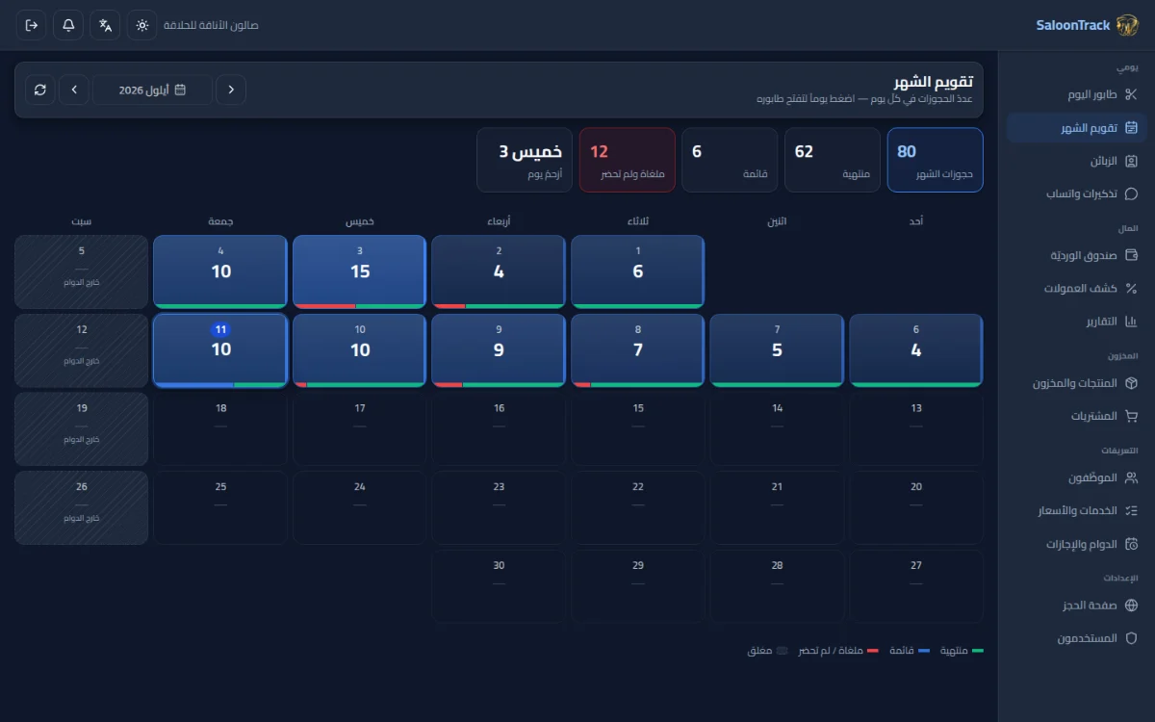
Task: Select the ملغاة ولم تحضر 12 card
Action: tap(627, 160)
